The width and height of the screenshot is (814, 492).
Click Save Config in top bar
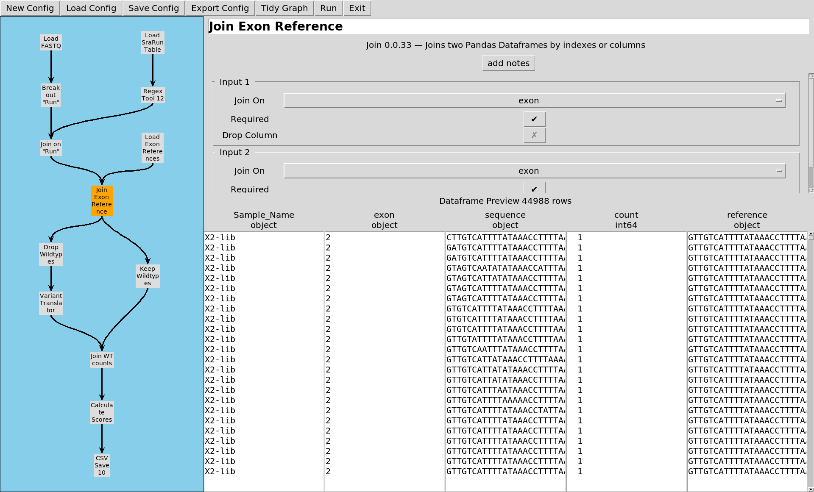(153, 8)
